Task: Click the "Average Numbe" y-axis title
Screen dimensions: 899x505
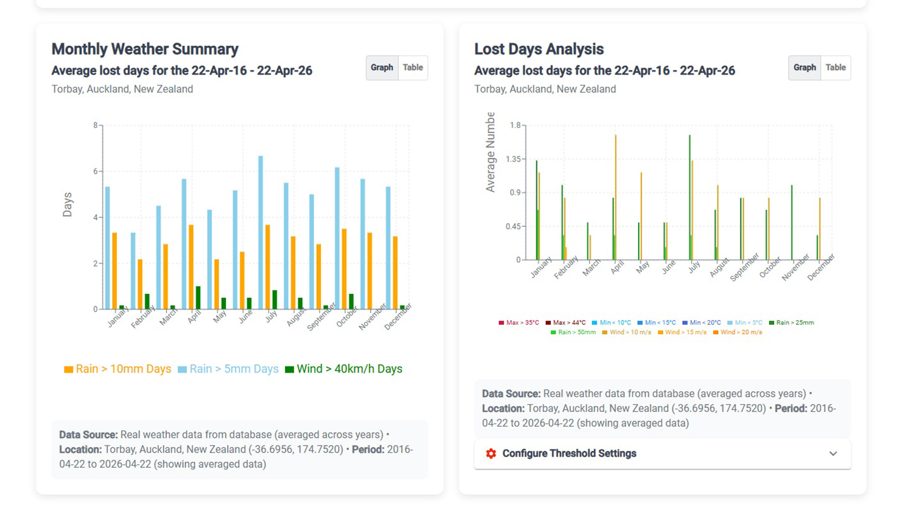Action: [490, 152]
